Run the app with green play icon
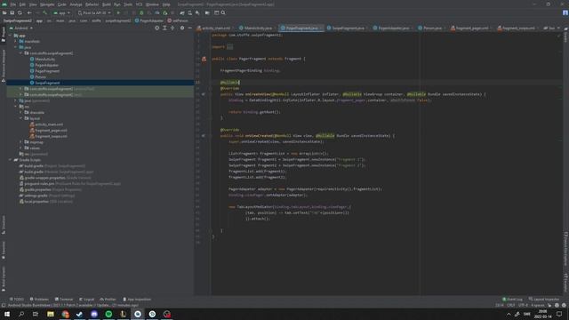Viewport: 569px width, 320px height. pyautogui.click(x=118, y=12)
